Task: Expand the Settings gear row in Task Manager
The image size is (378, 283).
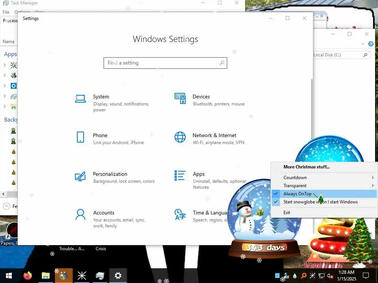Action: tap(4, 85)
